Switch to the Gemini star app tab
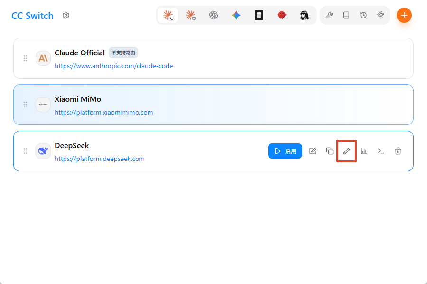This screenshot has width=427, height=284. pos(236,15)
